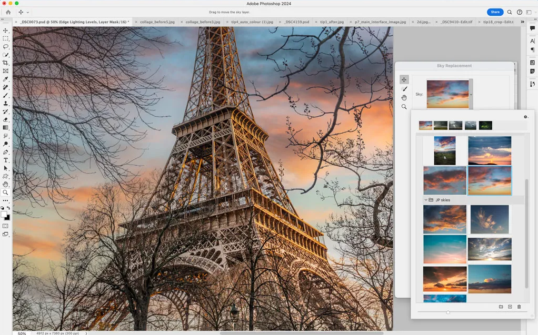The image size is (538, 335).
Task: Click the foreground color swatch
Action: coord(4,215)
